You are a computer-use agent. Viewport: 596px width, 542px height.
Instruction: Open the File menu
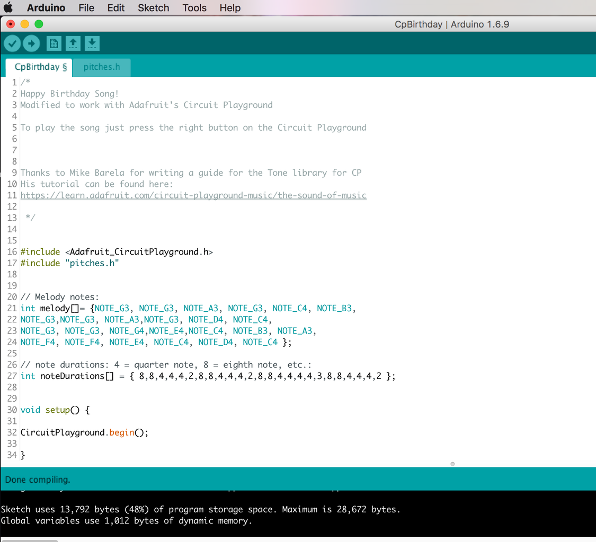(x=86, y=7)
